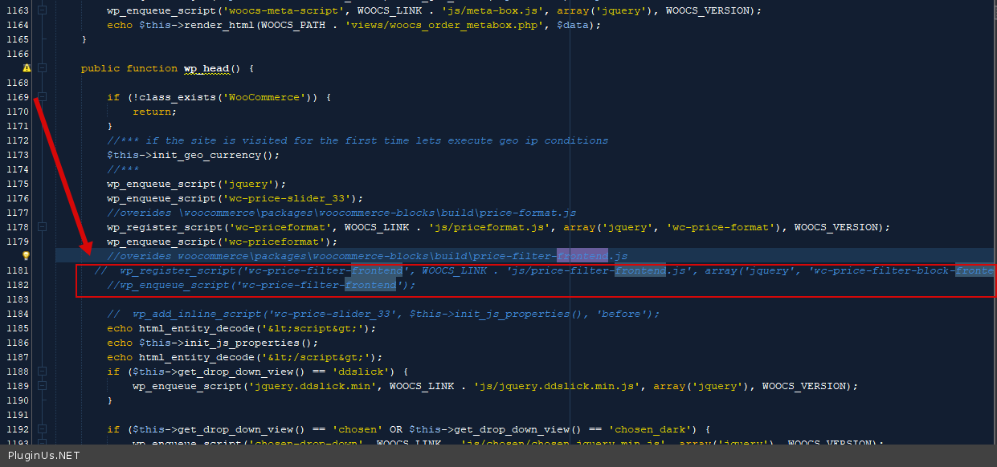Click the lightbulb hint icon in gutter
The height and width of the screenshot is (467, 997).
point(26,256)
